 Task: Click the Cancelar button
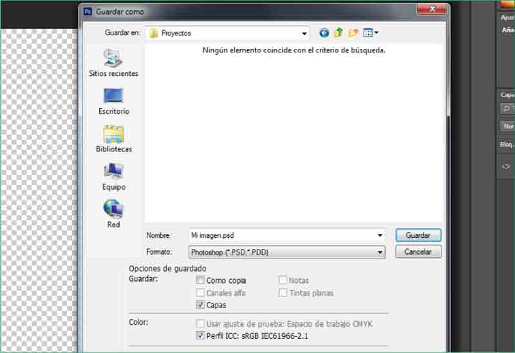[x=418, y=252]
